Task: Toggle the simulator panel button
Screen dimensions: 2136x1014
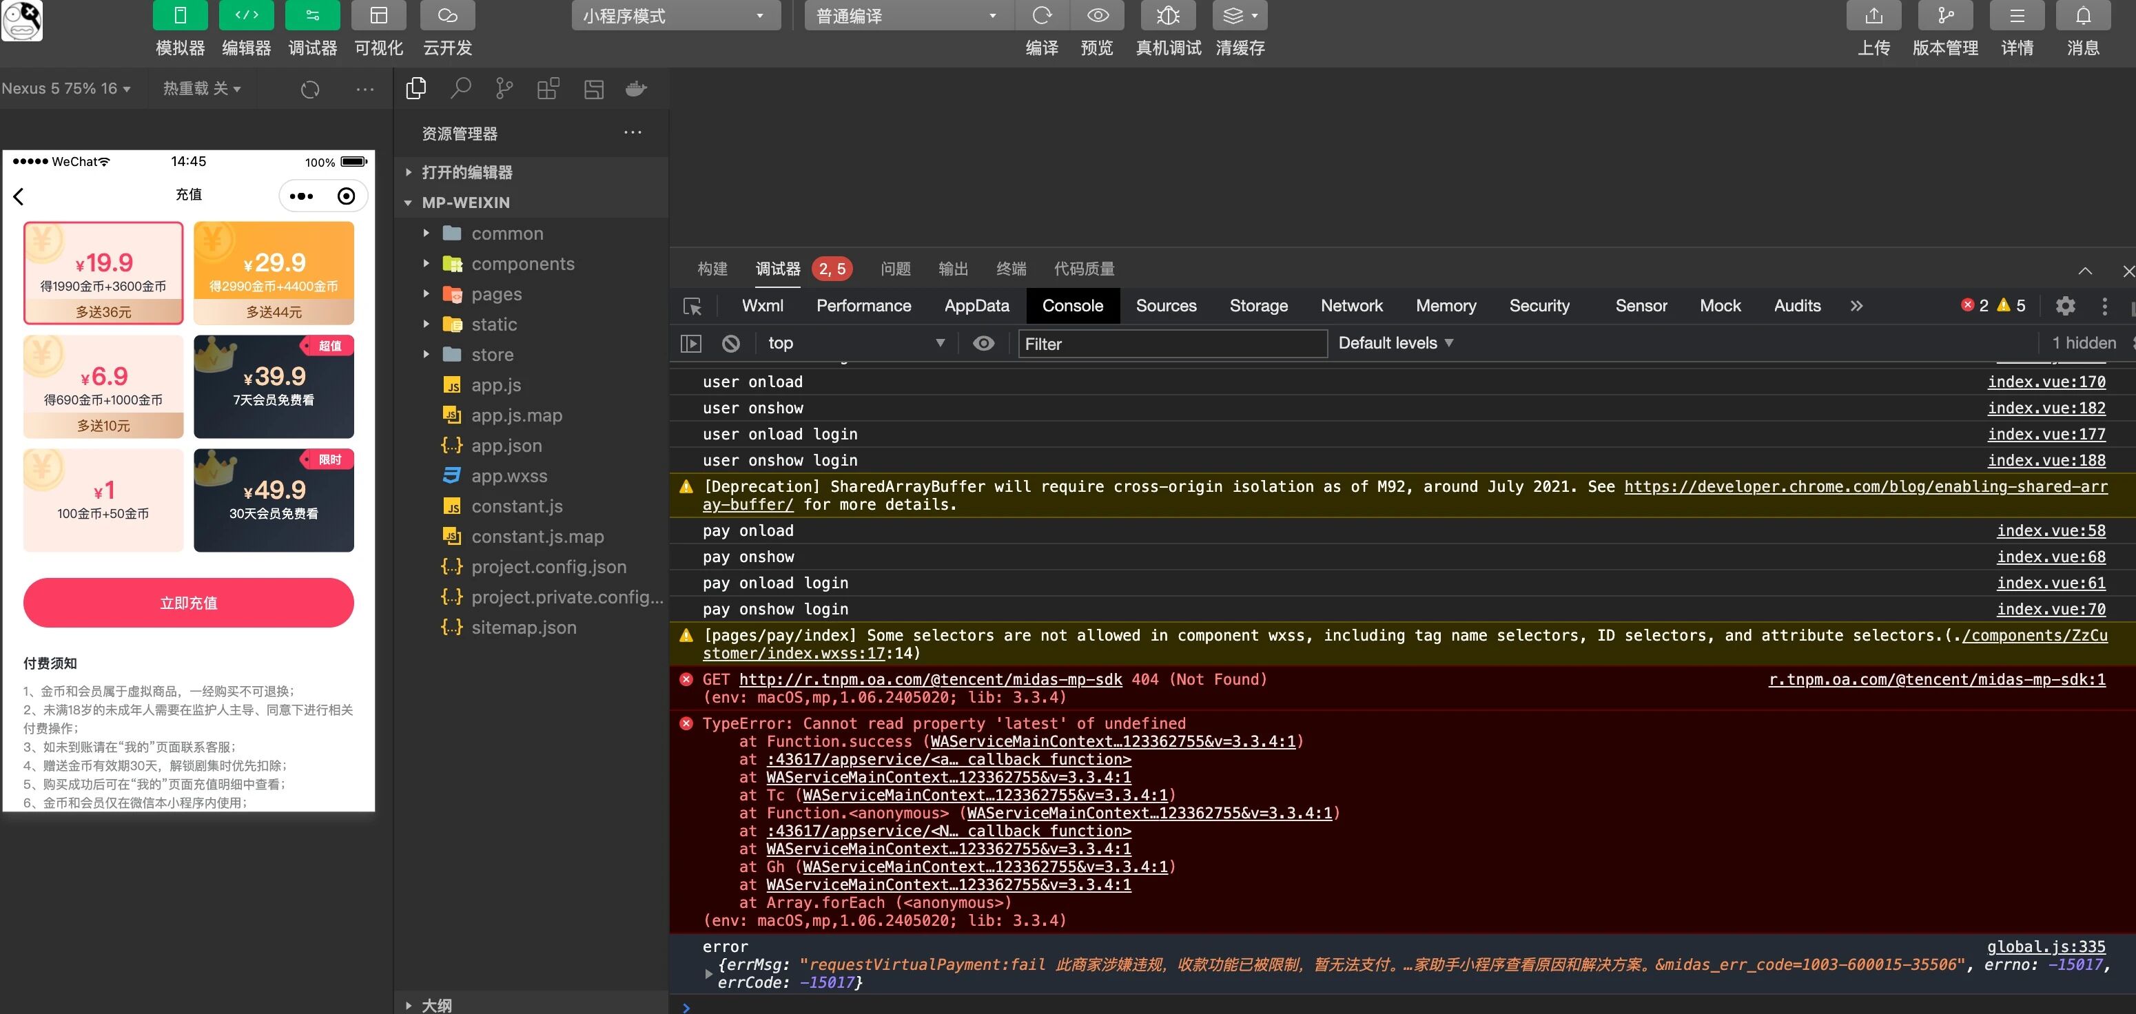Action: coord(180,16)
